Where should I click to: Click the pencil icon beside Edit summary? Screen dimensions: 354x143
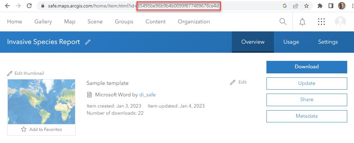(x=232, y=82)
